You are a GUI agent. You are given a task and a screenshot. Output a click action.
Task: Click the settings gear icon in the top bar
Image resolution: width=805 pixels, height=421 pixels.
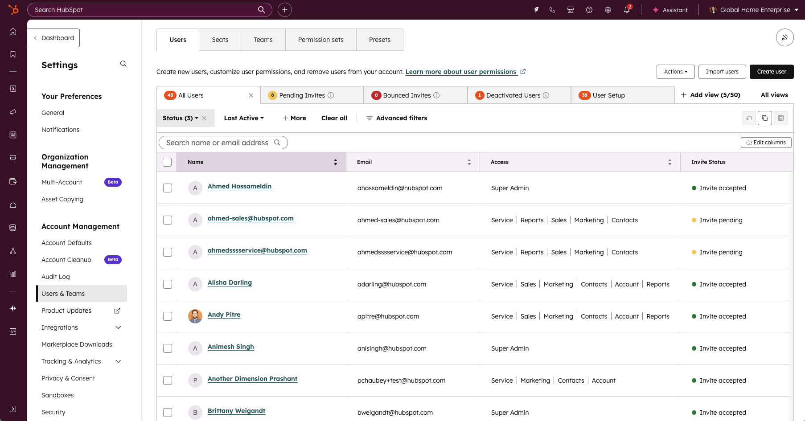[x=608, y=10]
